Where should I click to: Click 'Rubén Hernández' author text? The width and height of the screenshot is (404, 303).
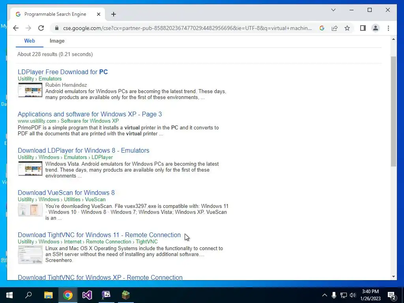[x=66, y=85]
